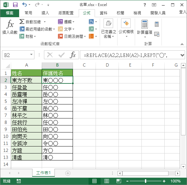Open Math and Trig functions icon
This screenshot has height=185, width=187.
(91, 29)
